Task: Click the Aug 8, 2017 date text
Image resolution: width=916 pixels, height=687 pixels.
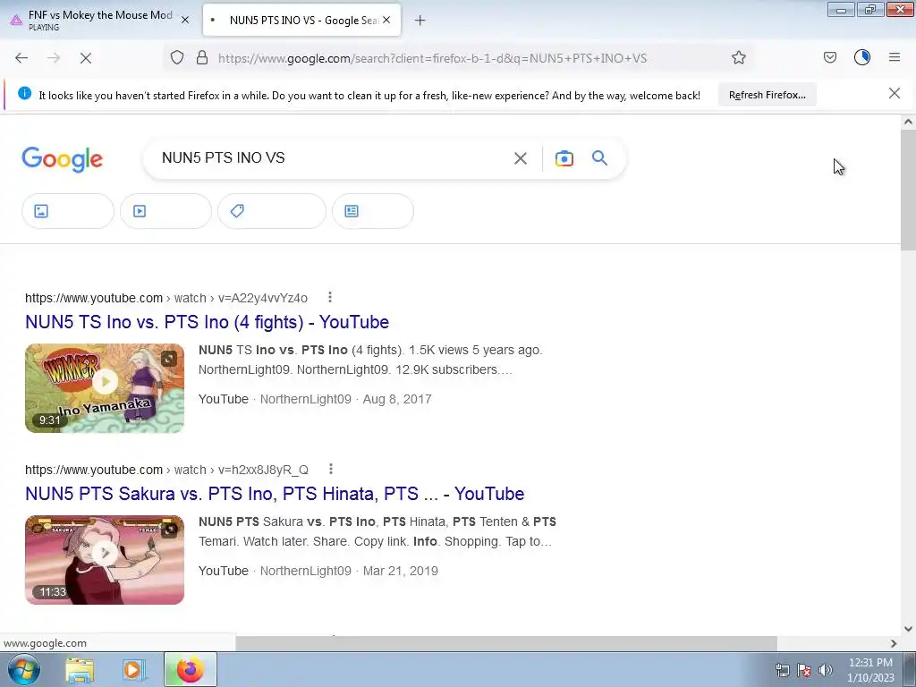Action: [397, 399]
